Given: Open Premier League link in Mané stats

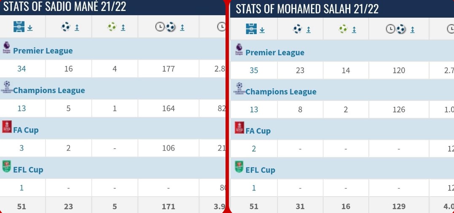Looking at the screenshot, I should pos(43,51).
